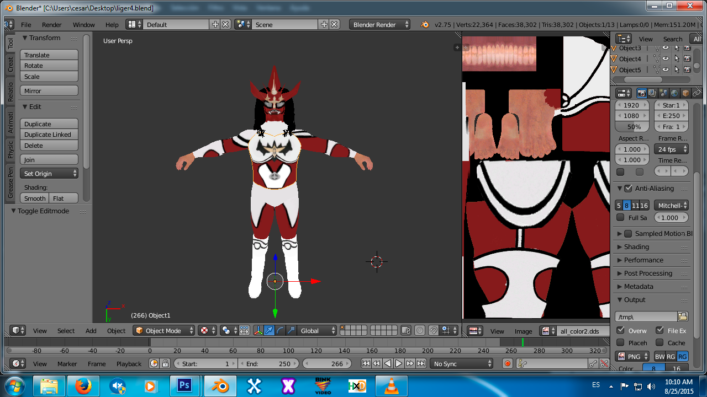Expand the Shading panel
This screenshot has width=707, height=397.
tap(636, 246)
